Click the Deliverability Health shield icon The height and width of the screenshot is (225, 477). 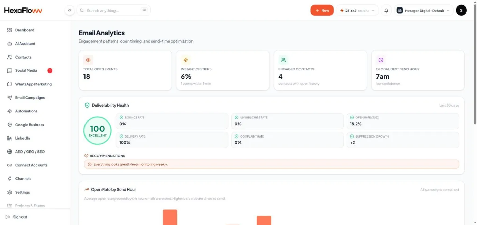click(x=87, y=105)
